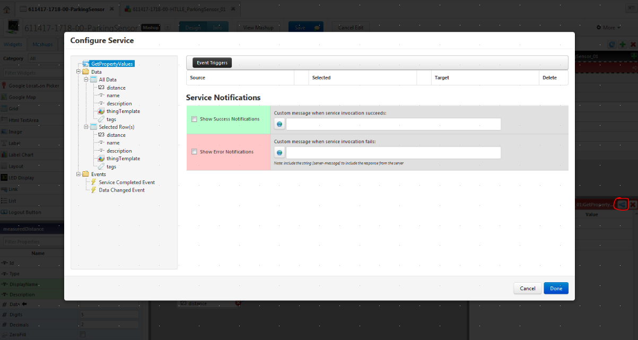Collapse the All Data node

pos(86,80)
